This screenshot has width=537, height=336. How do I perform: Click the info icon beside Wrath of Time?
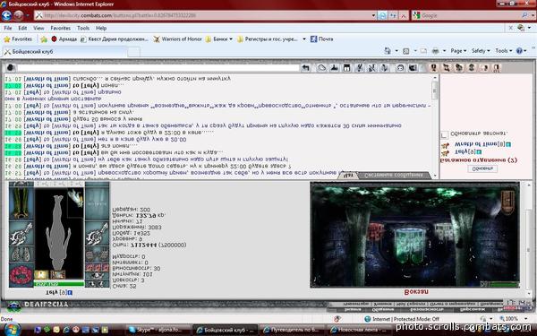click(x=508, y=144)
